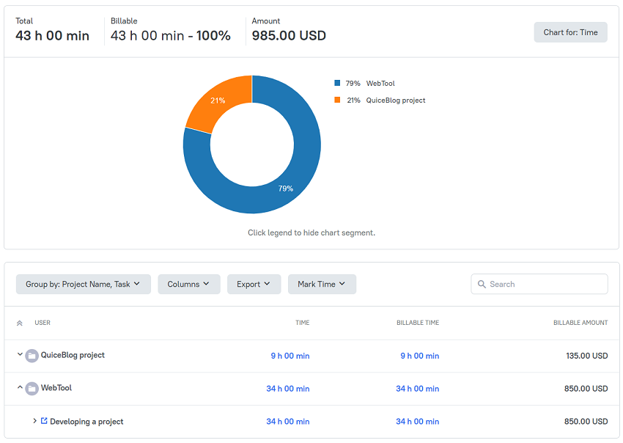Open the Mark Time dropdown

pos(322,285)
